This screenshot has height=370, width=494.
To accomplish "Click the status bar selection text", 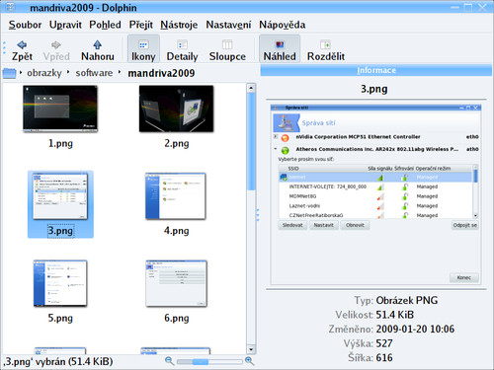I will [x=58, y=361].
